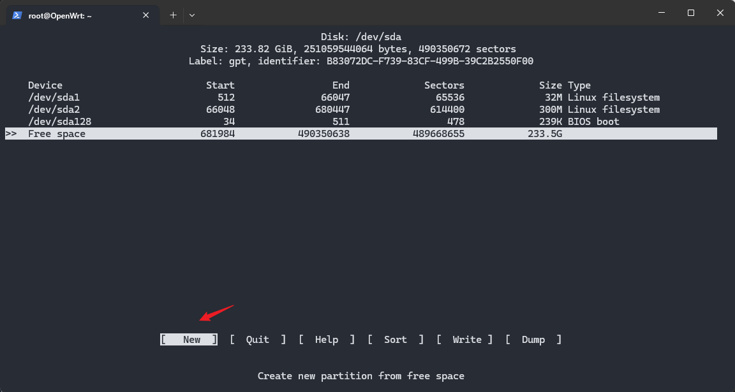
Task: Sort the partition table entries
Action: click(x=396, y=339)
